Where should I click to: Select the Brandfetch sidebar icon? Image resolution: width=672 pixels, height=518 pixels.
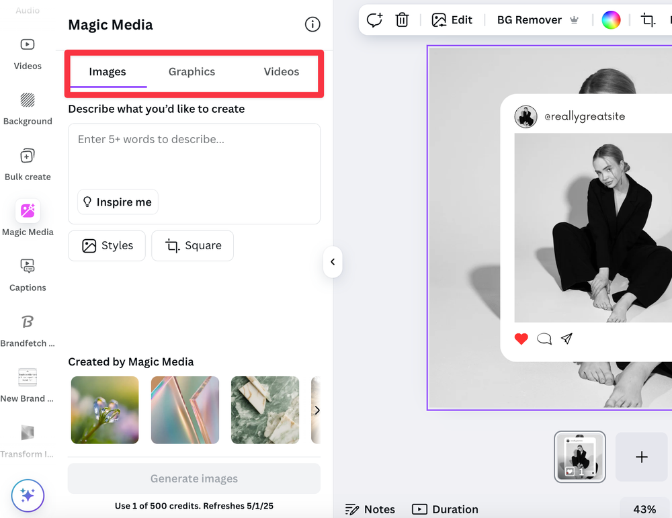tap(28, 322)
